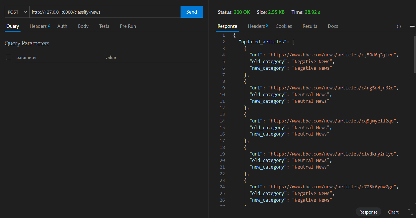Click the Query Parameters heading
Image resolution: width=416 pixels, height=218 pixels.
27,43
